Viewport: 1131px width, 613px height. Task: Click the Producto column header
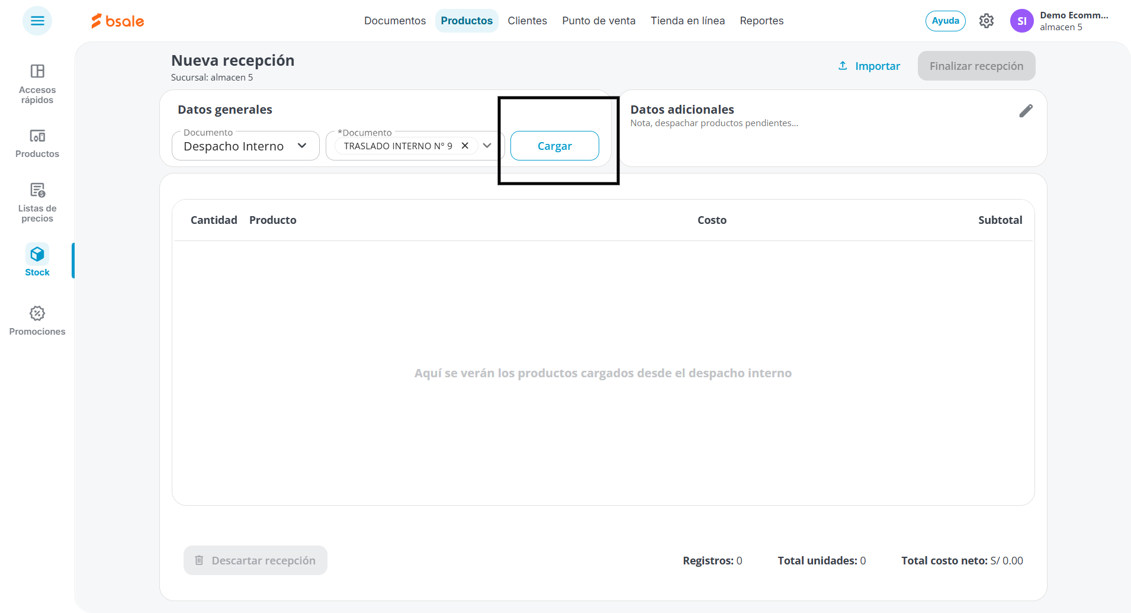click(273, 220)
